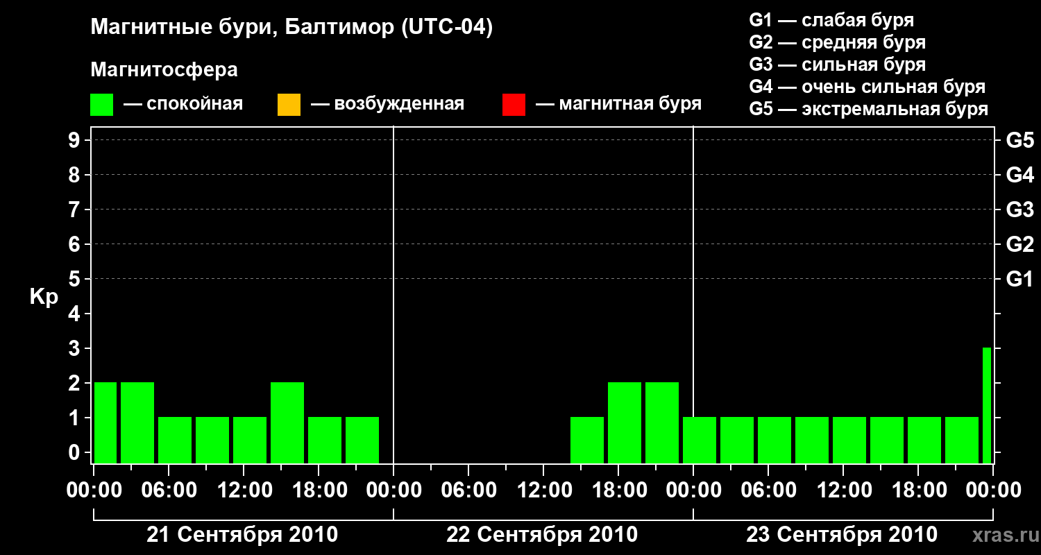
Task: Click the Kp 2 bar after 15:00 on 21 September
Action: (287, 422)
